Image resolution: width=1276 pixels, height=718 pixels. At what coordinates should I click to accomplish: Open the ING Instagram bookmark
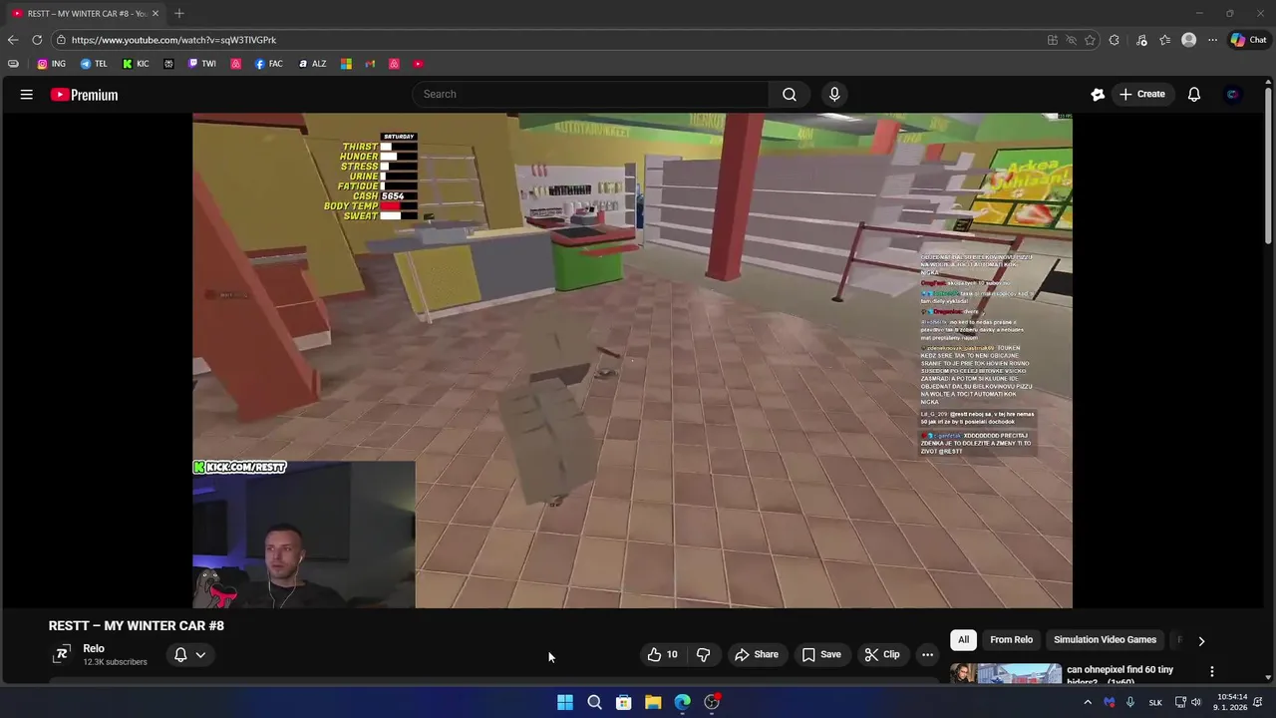point(51,64)
